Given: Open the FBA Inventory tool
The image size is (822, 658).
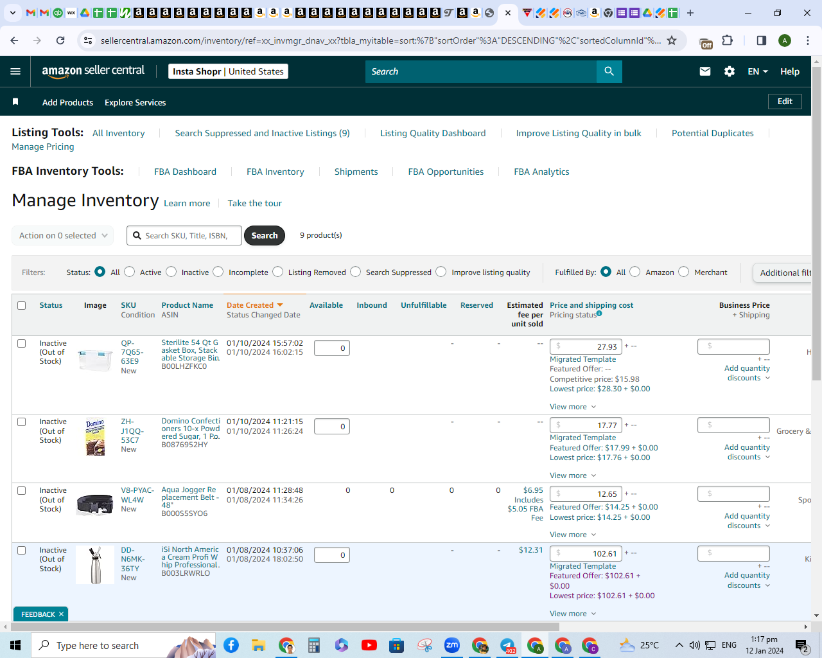Looking at the screenshot, I should click(275, 172).
